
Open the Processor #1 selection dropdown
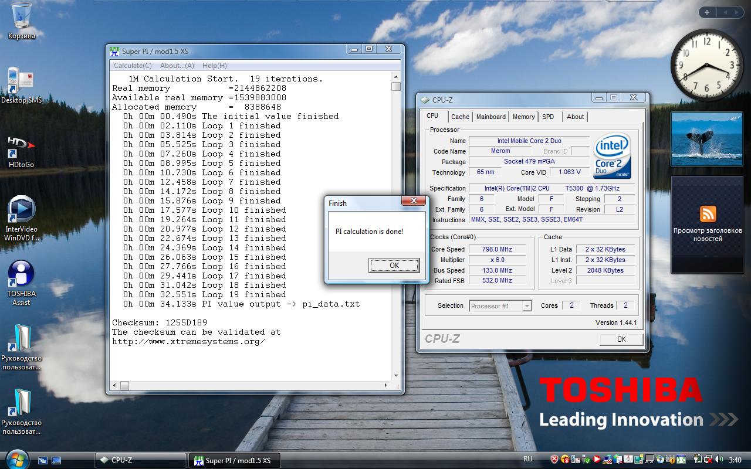click(500, 305)
